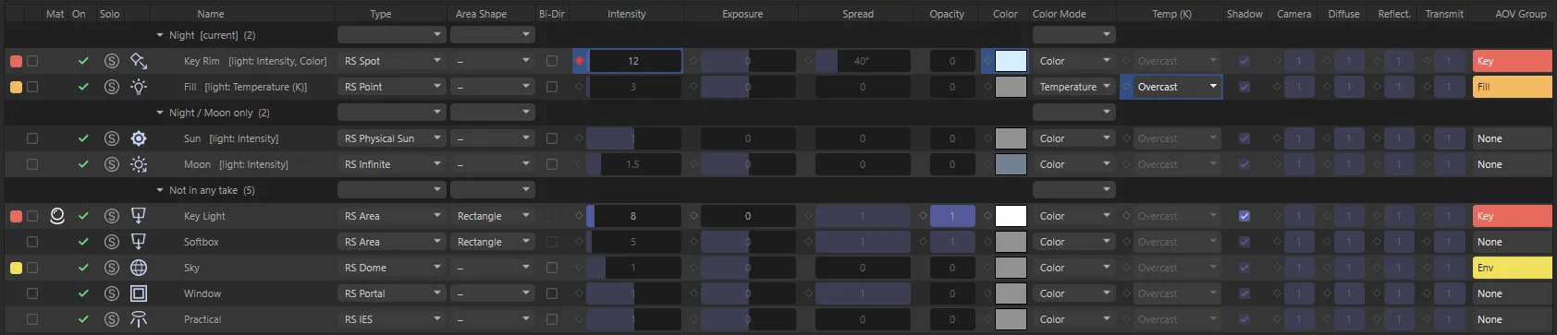Collapse the Night / Moon only group

pyautogui.click(x=160, y=113)
